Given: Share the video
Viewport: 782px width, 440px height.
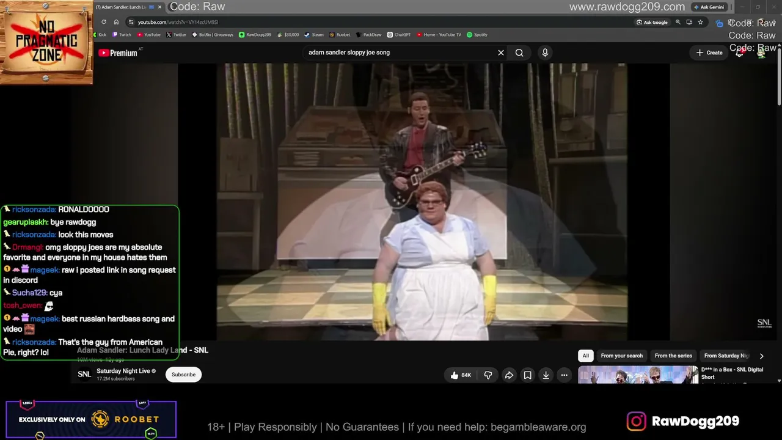Looking at the screenshot, I should (509, 375).
